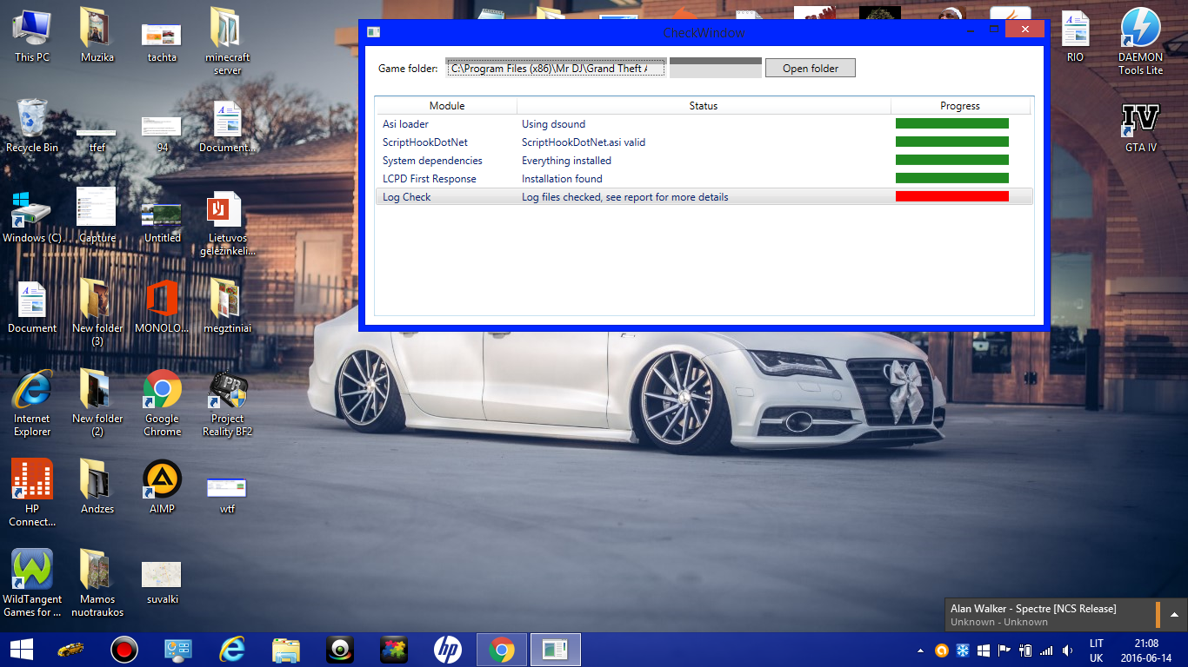Expand the AIMP now-playing popup arrow

(x=1173, y=615)
